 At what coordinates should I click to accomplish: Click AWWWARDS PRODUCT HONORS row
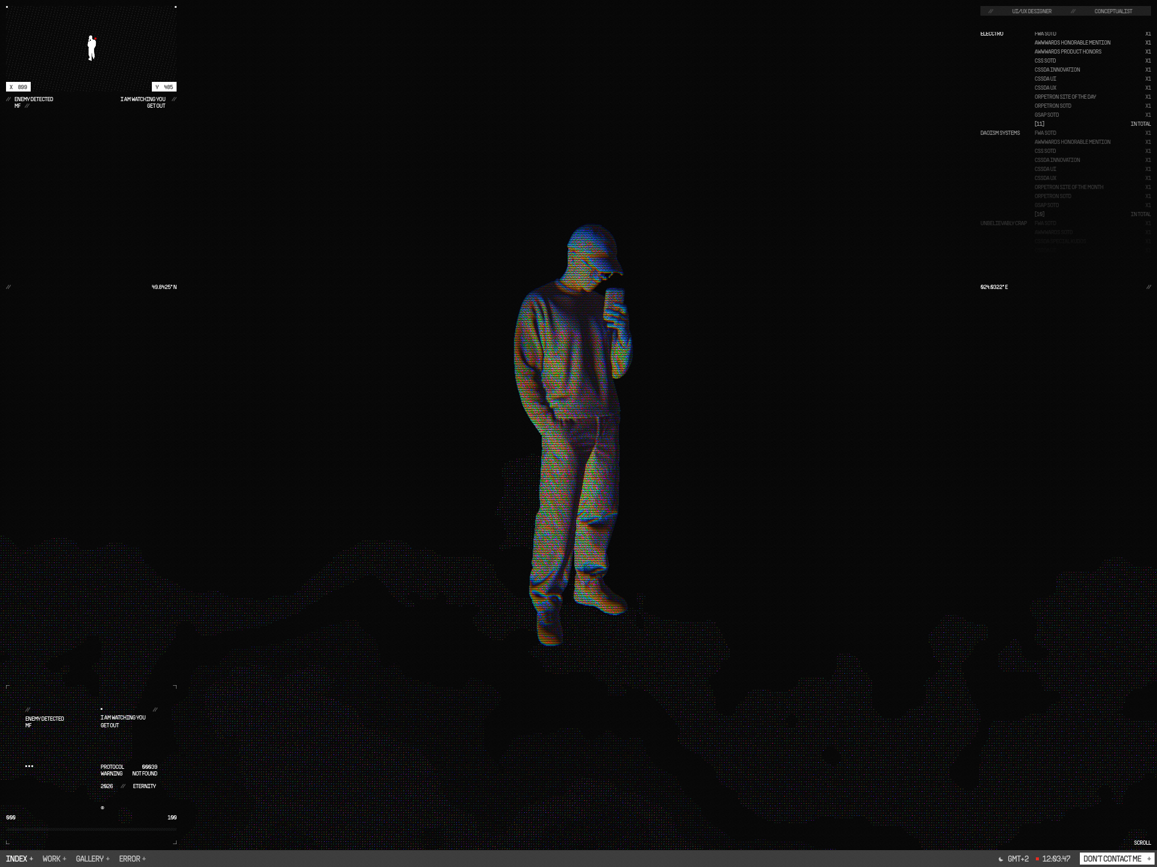[x=1093, y=52]
